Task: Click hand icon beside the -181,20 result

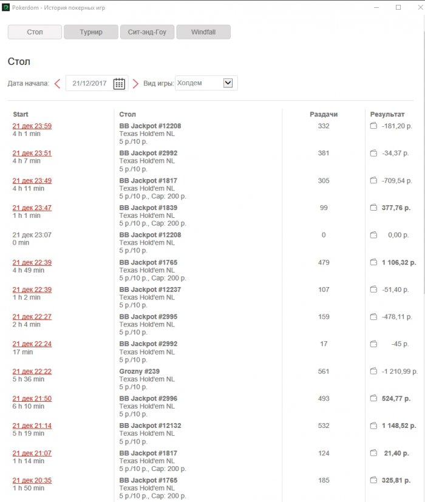Action: pyautogui.click(x=373, y=126)
